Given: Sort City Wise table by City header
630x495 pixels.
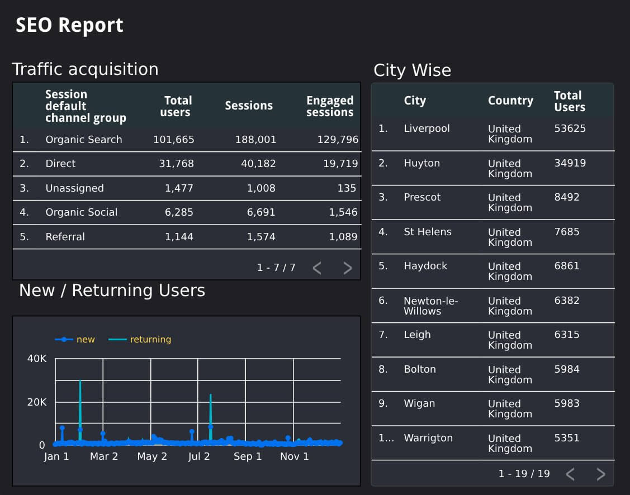Looking at the screenshot, I should tap(415, 101).
